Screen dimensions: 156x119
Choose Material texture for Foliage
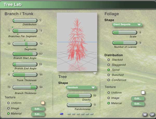click(108, 103)
